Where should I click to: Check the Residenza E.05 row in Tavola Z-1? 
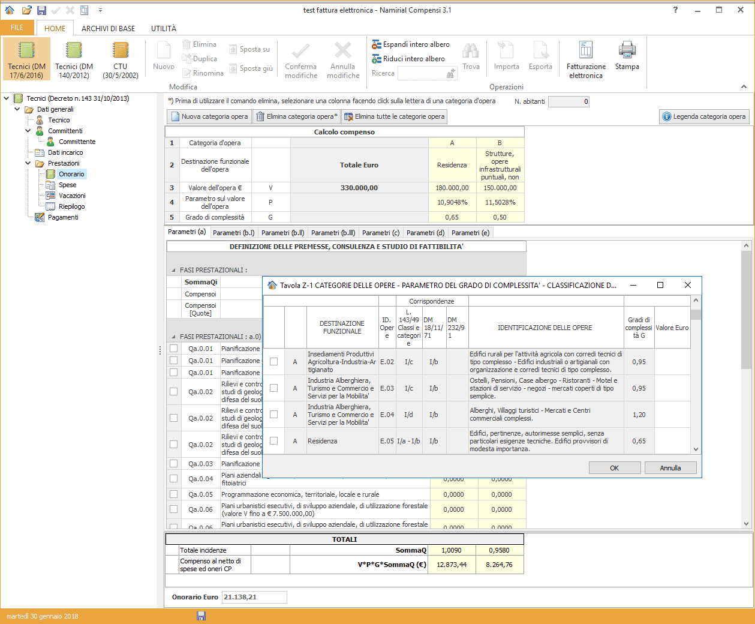point(274,440)
